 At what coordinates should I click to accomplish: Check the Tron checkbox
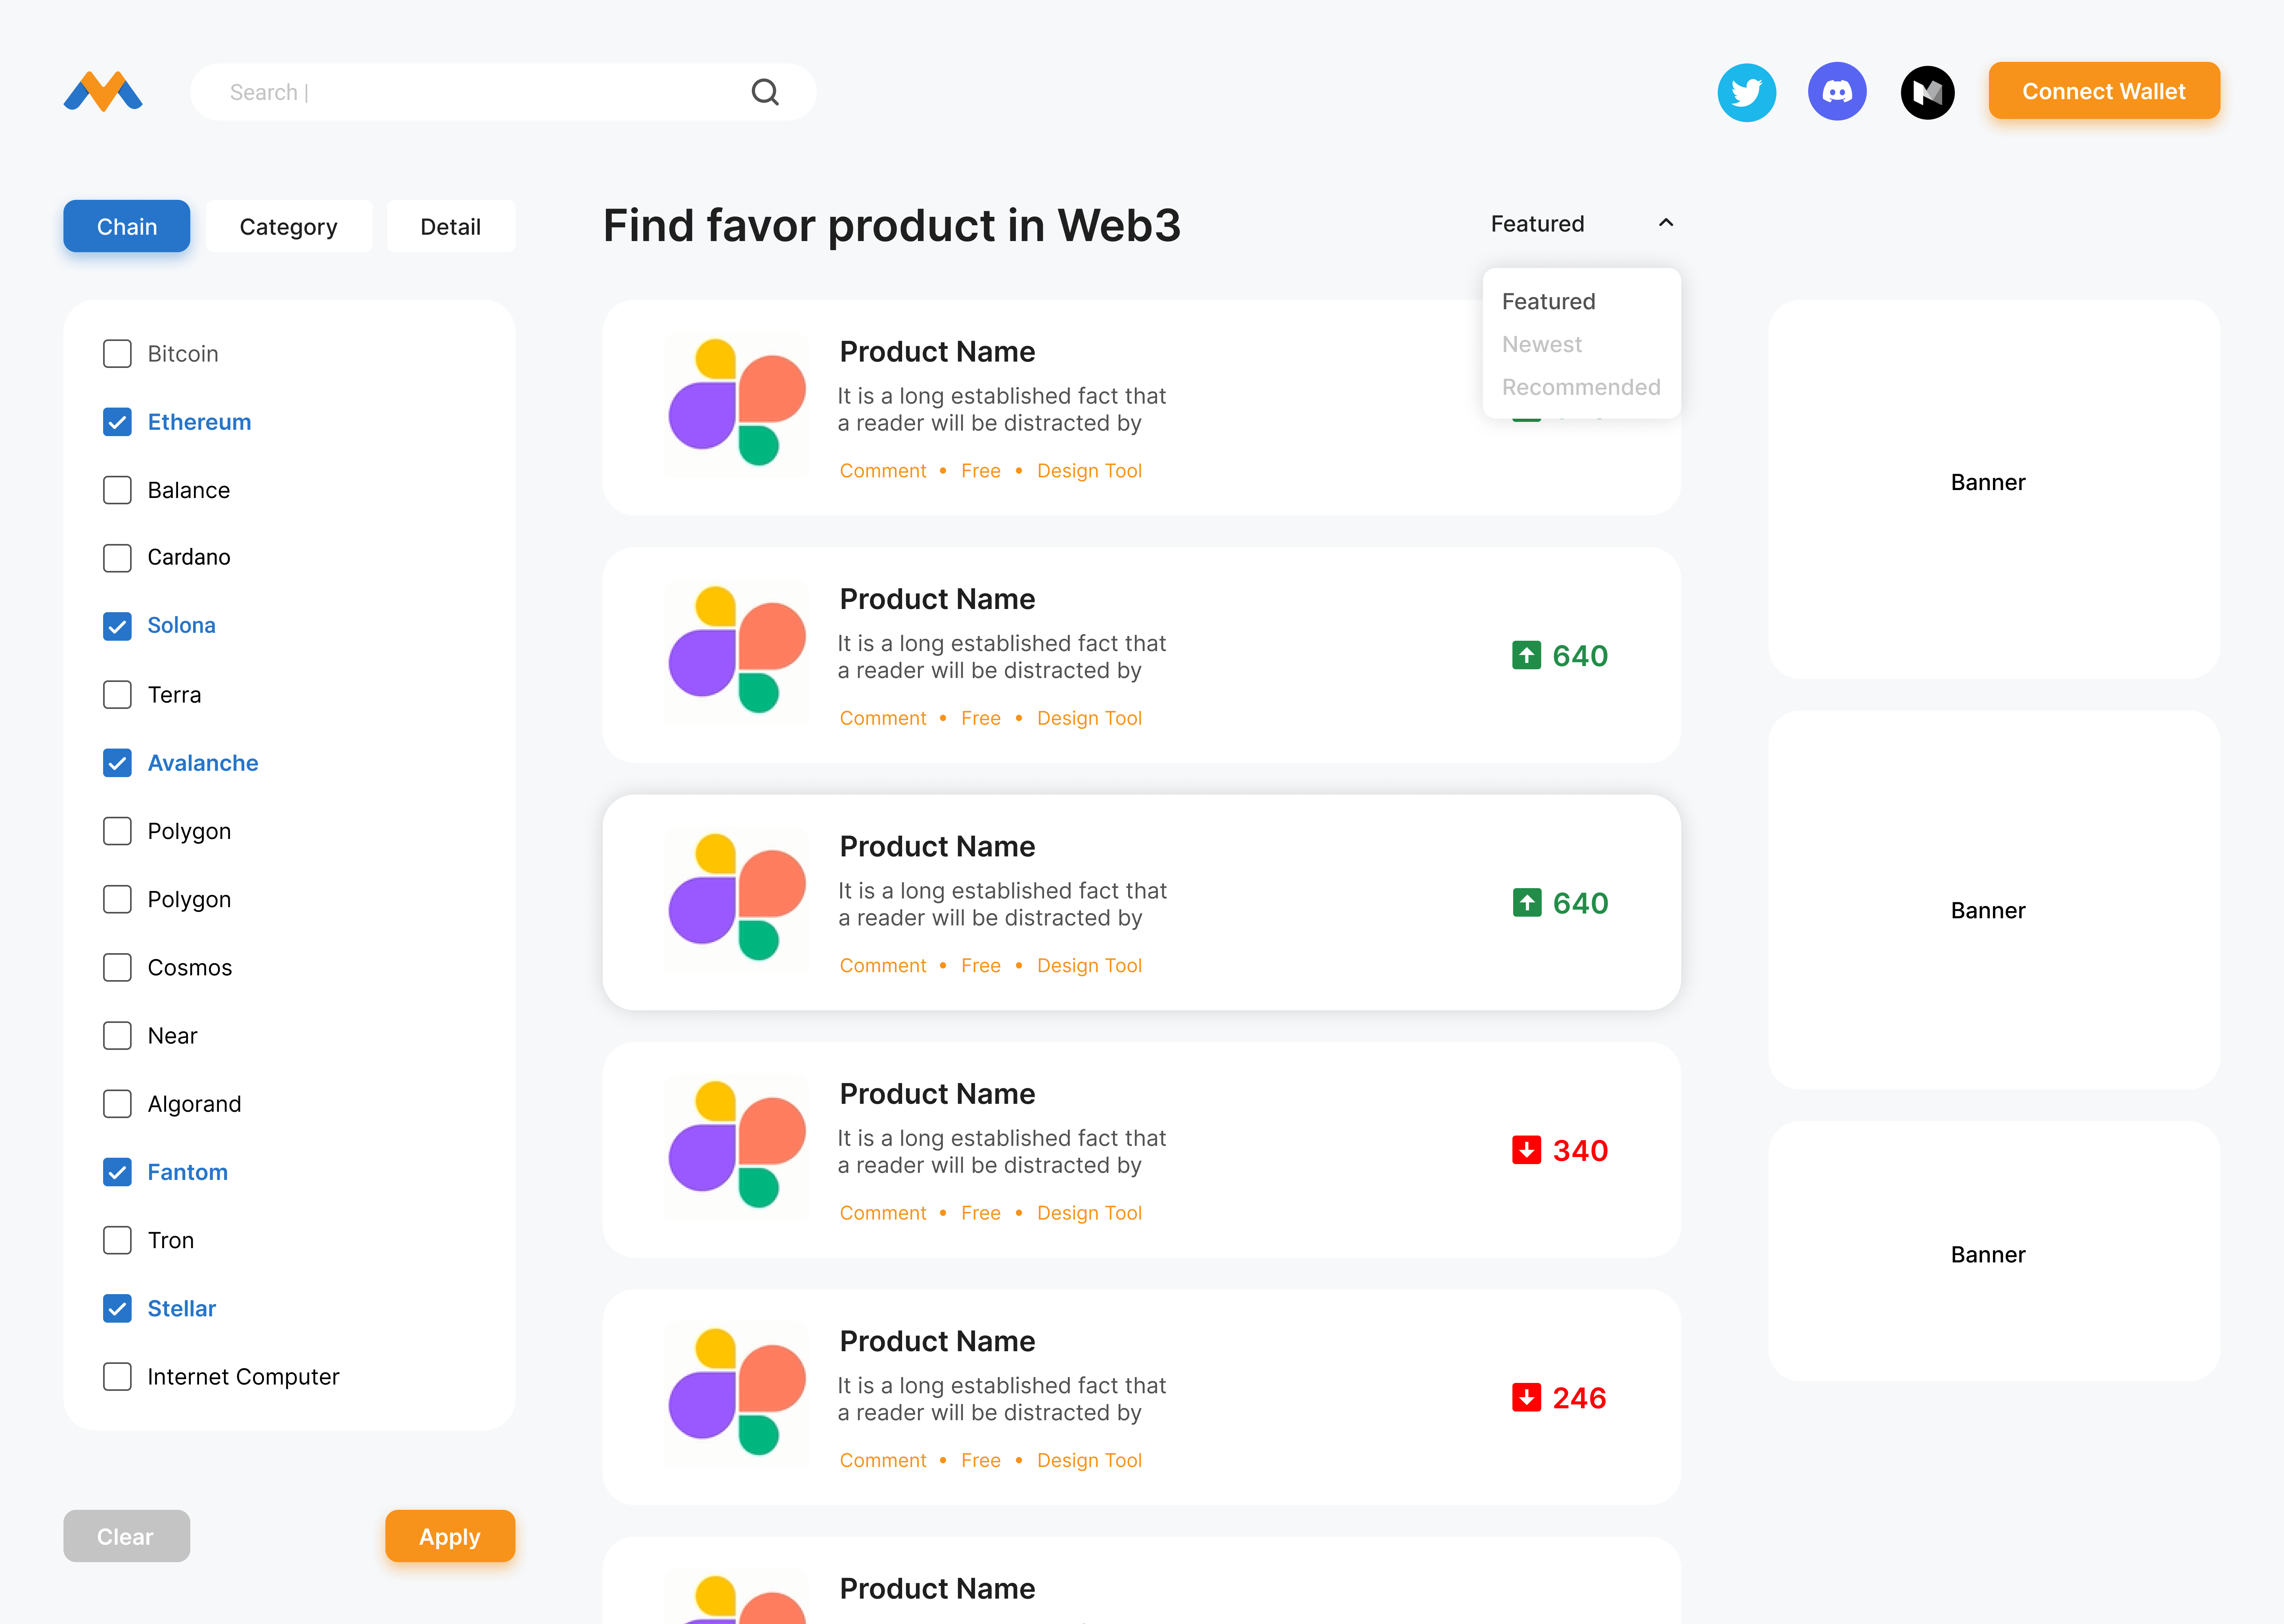(117, 1240)
